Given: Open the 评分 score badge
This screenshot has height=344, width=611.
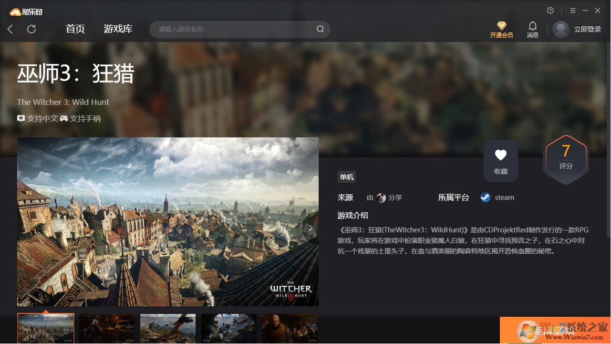Looking at the screenshot, I should coord(566,160).
